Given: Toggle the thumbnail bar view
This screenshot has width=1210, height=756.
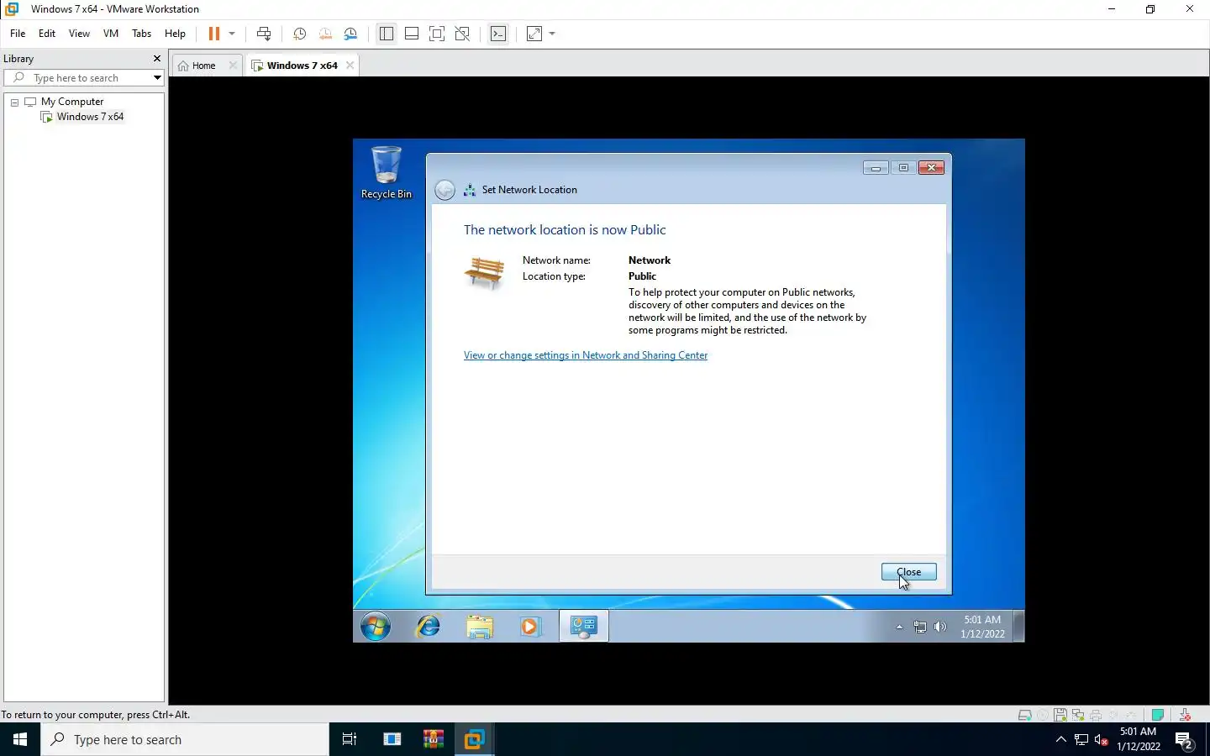Looking at the screenshot, I should (x=412, y=34).
